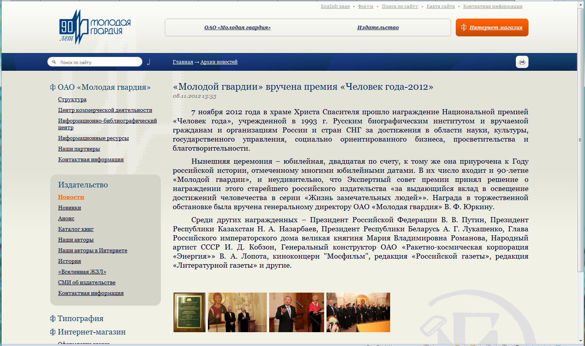Image resolution: width=585 pixels, height=346 pixels.
Task: Click the icon beside Интернет-магазин sidebar heading
Action: [x=53, y=332]
